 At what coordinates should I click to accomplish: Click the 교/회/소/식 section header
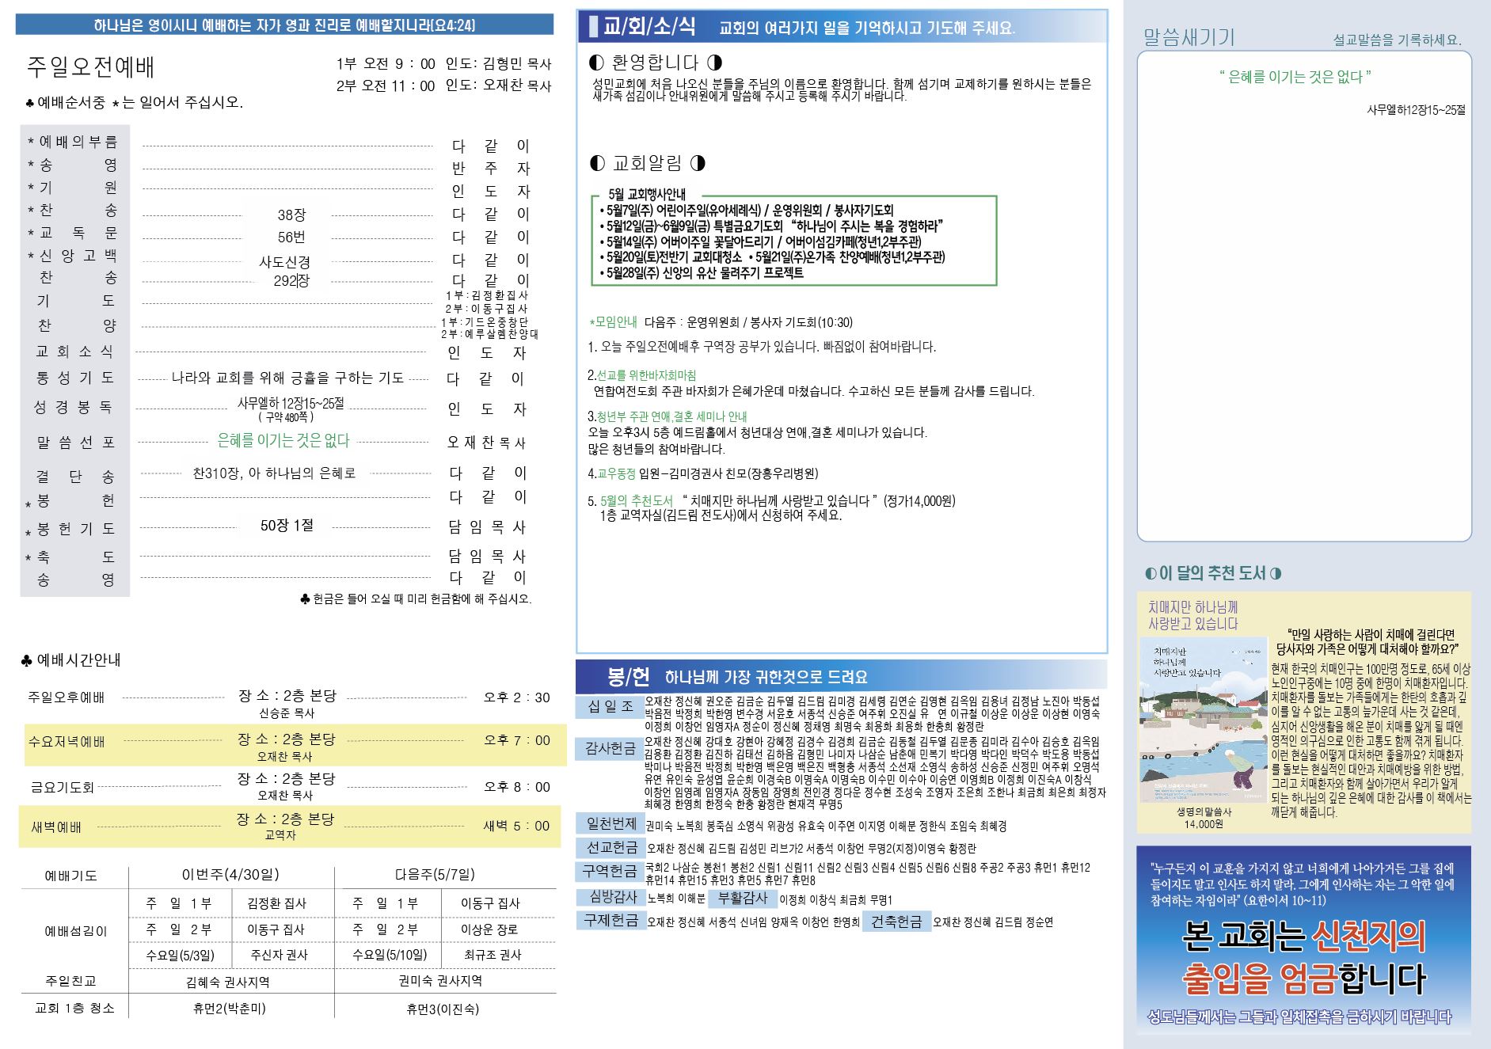pyautogui.click(x=842, y=26)
